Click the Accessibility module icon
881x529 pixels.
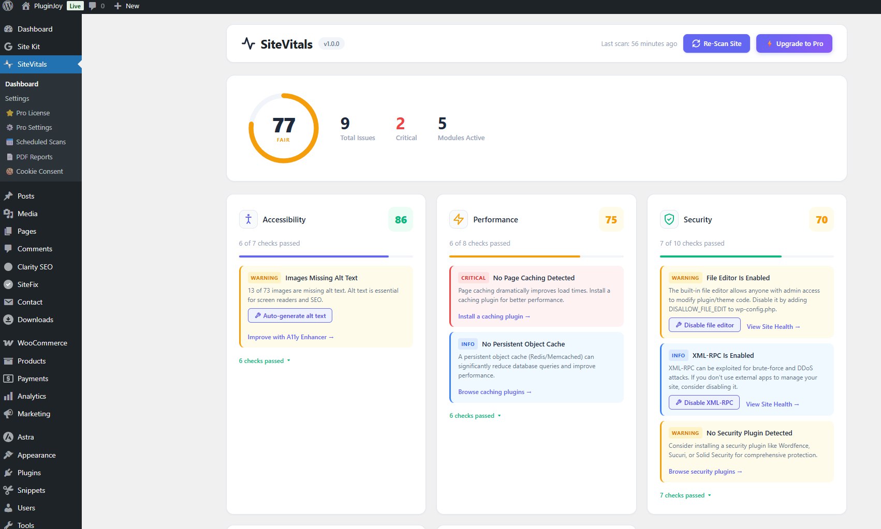(x=248, y=219)
